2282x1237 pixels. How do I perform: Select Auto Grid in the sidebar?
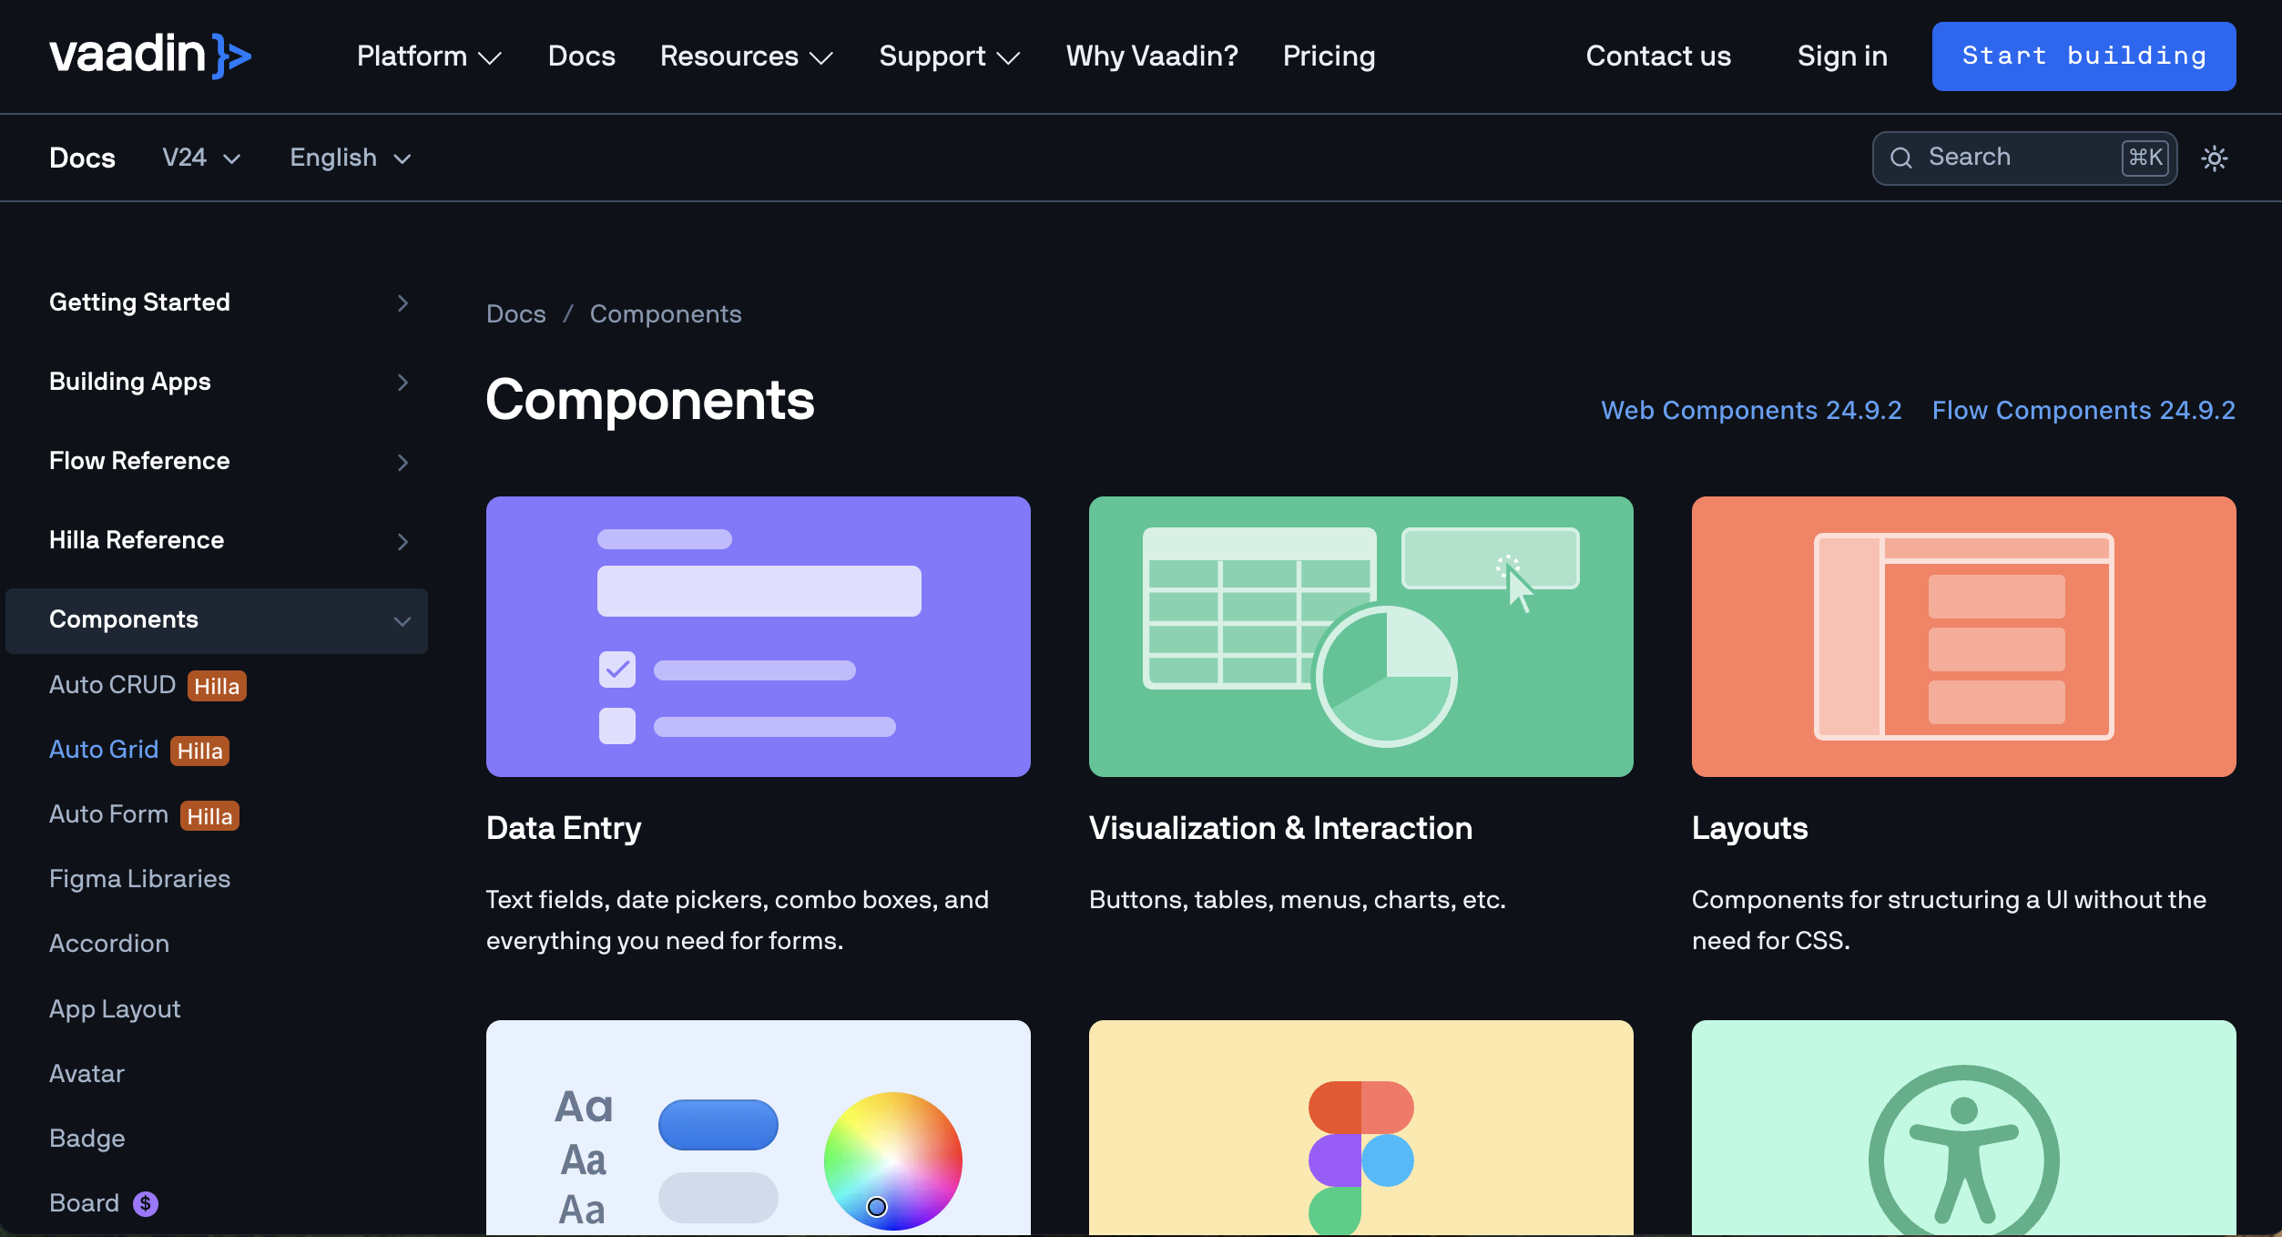tap(104, 750)
